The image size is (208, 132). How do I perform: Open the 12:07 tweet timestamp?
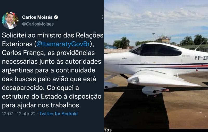coord(8,114)
